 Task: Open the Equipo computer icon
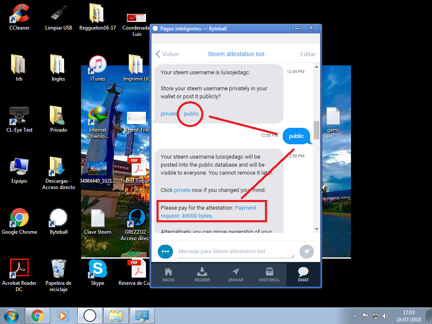[19, 170]
